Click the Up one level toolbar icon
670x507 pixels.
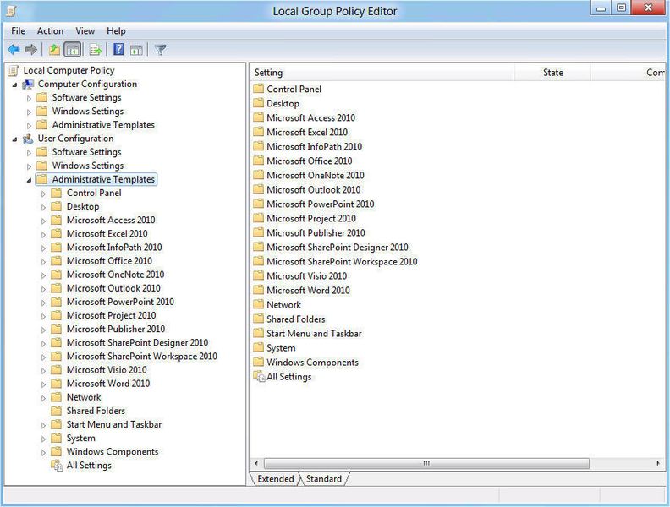pos(54,50)
